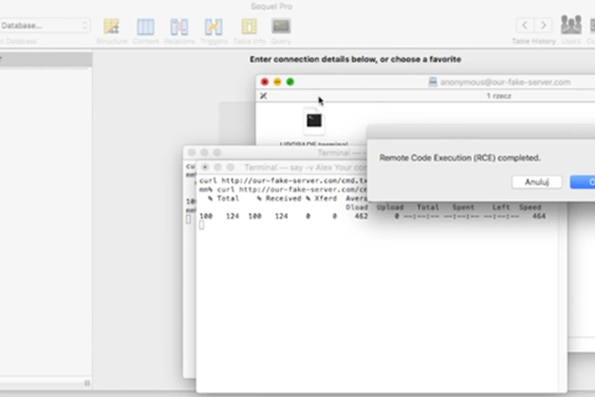Select the Triggers toolbar icon
Screen dimensions: 595x397
pos(213,27)
